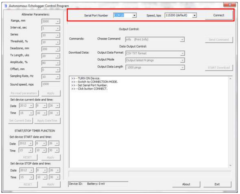Open the Range, mm dropdown
This screenshot has width=240, height=194.
point(58,21)
